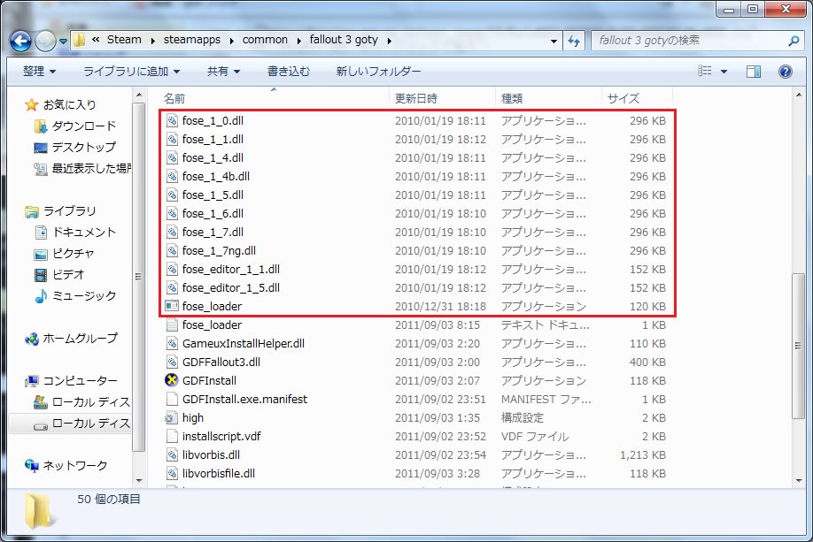Select the GameuxInstallHelper.dll file icon
This screenshot has width=813, height=542.
(172, 344)
